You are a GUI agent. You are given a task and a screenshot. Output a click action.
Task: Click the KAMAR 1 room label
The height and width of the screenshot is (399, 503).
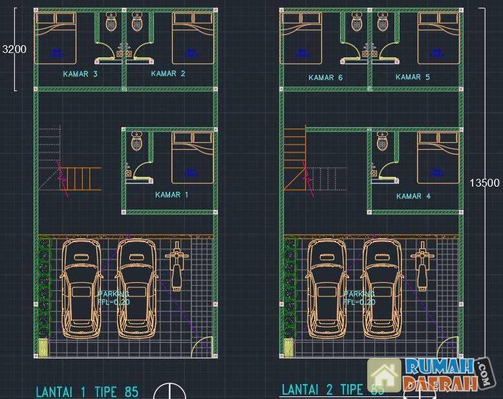pos(171,194)
